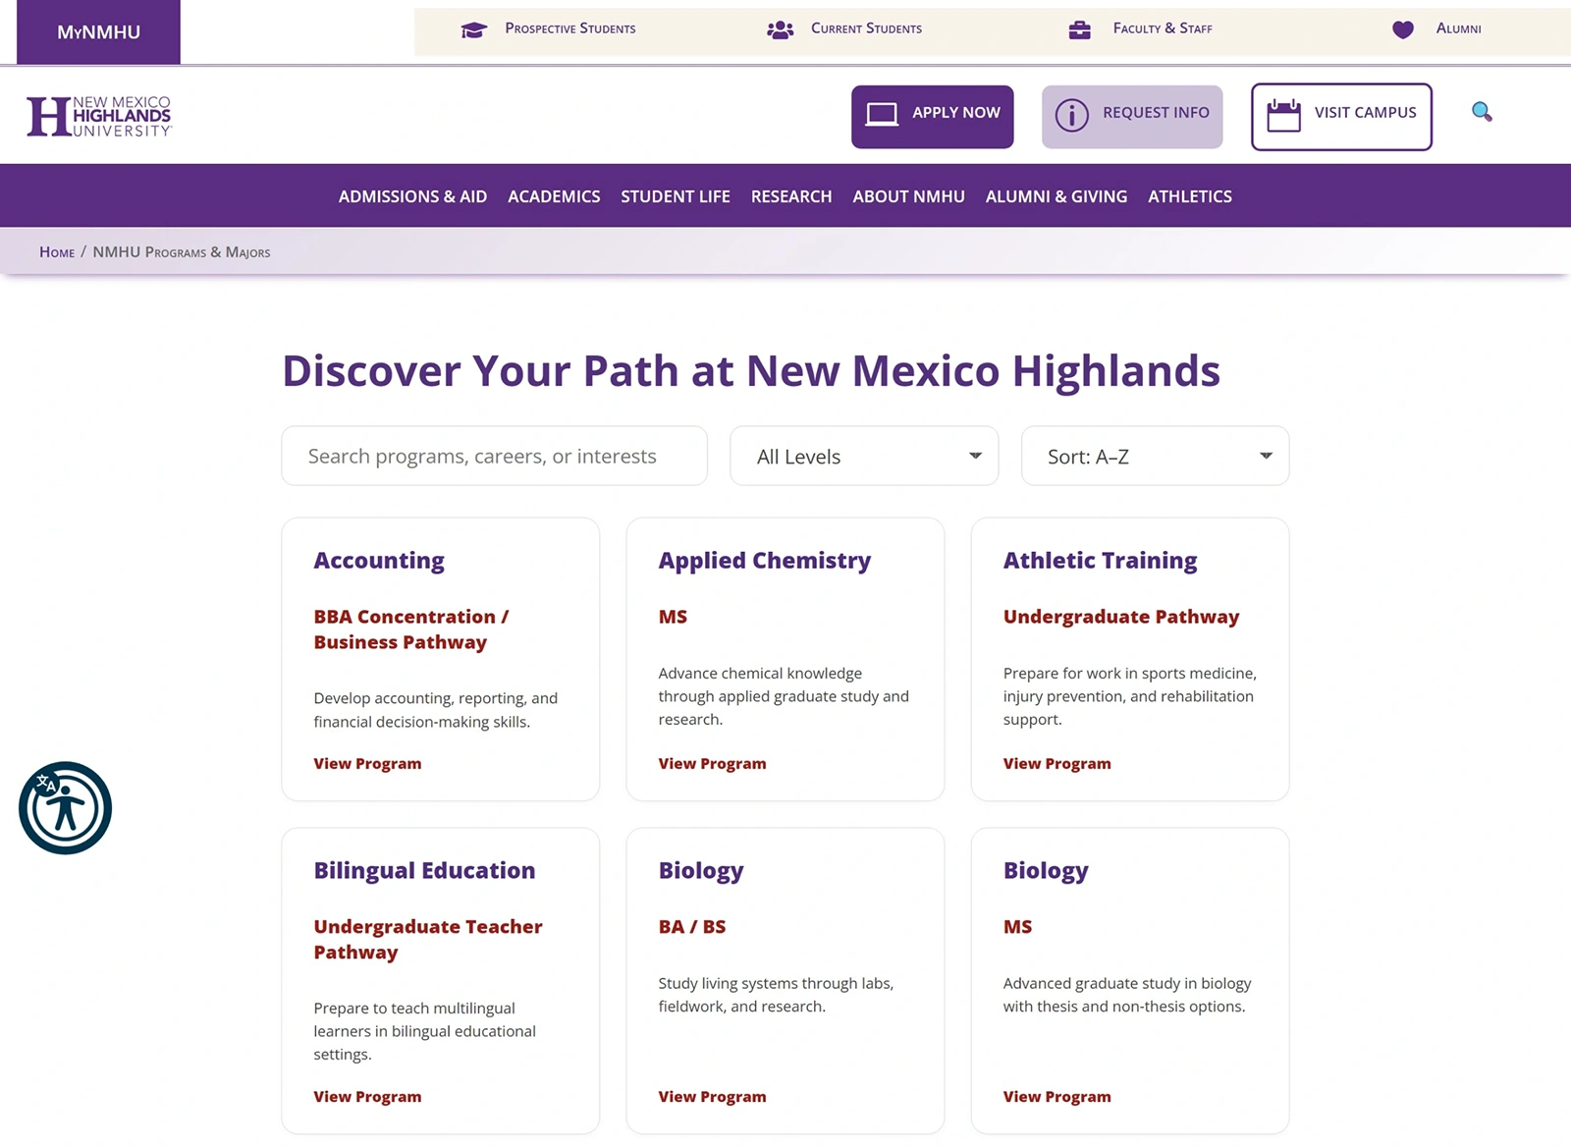
Task: Click the Visit Campus button label
Action: pyautogui.click(x=1365, y=113)
